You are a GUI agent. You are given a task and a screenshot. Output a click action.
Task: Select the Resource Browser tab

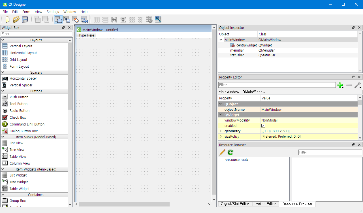point(297,204)
